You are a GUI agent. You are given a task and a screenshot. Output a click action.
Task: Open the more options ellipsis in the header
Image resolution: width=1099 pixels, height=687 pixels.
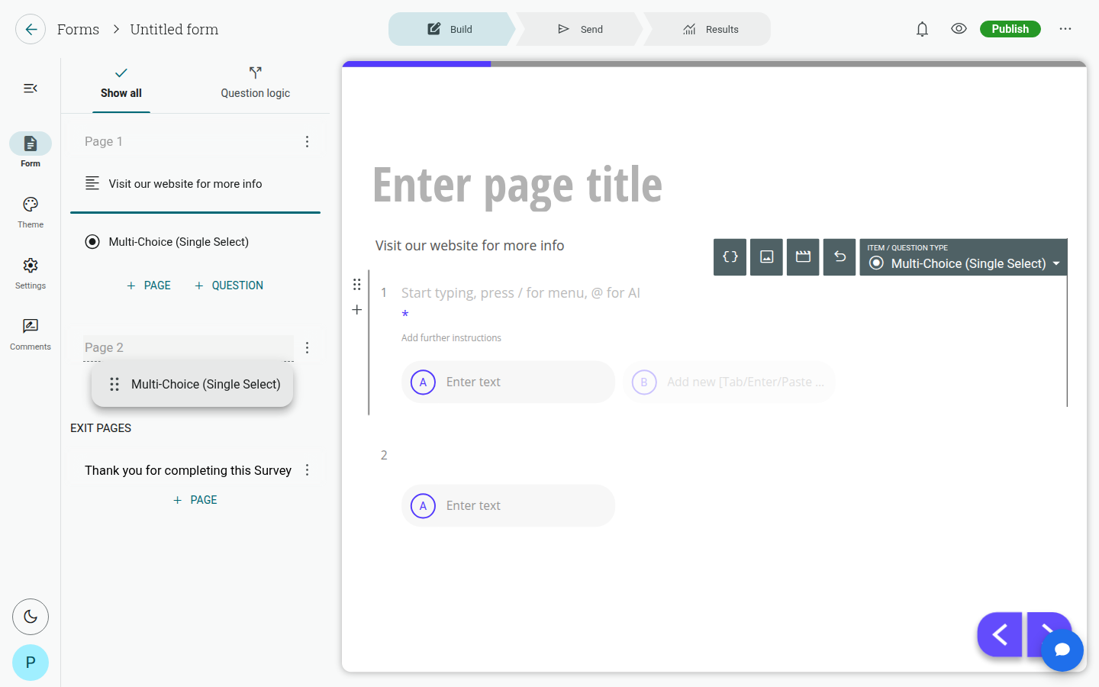1065,29
